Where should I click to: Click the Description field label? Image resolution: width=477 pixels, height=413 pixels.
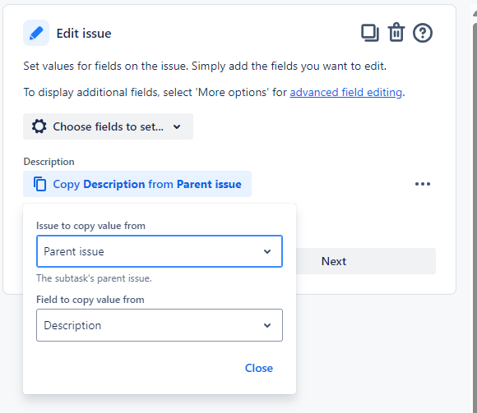coord(49,162)
